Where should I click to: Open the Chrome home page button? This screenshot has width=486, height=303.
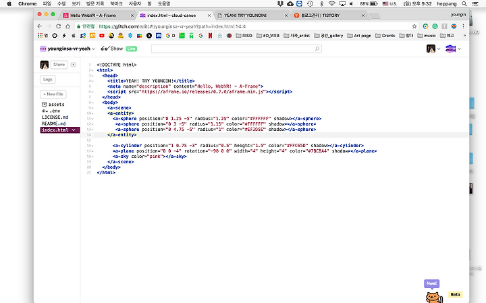tap(68, 26)
